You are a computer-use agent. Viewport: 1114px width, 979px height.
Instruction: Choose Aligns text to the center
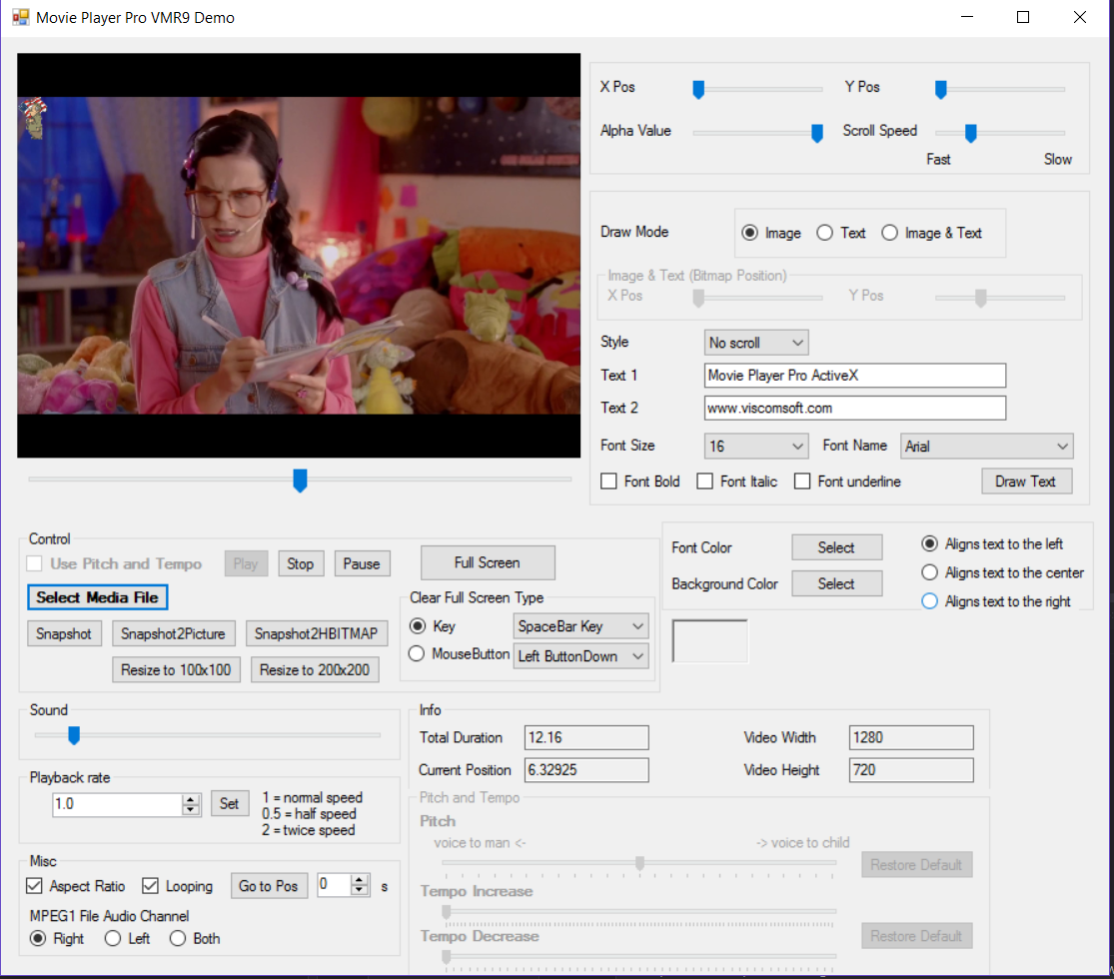click(x=929, y=573)
